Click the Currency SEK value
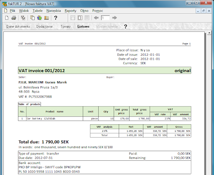The image size is (214, 175). pos(143,63)
